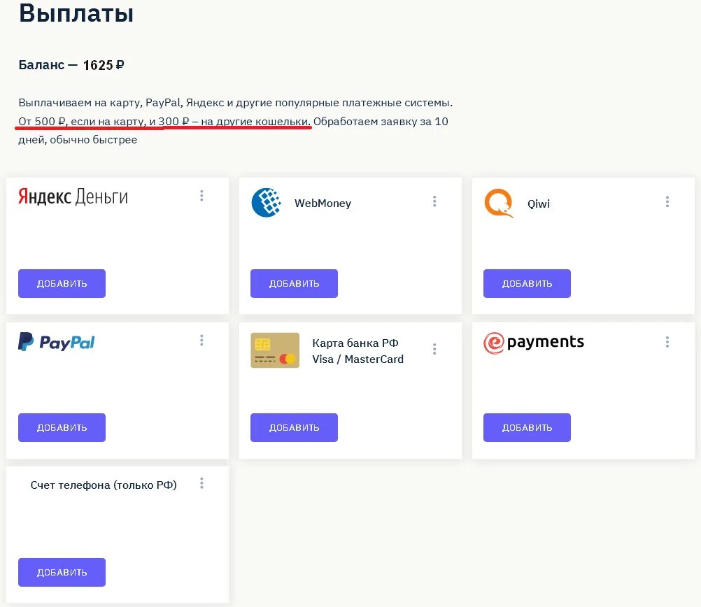
Task: Click the bank card image icon
Action: [x=275, y=350]
